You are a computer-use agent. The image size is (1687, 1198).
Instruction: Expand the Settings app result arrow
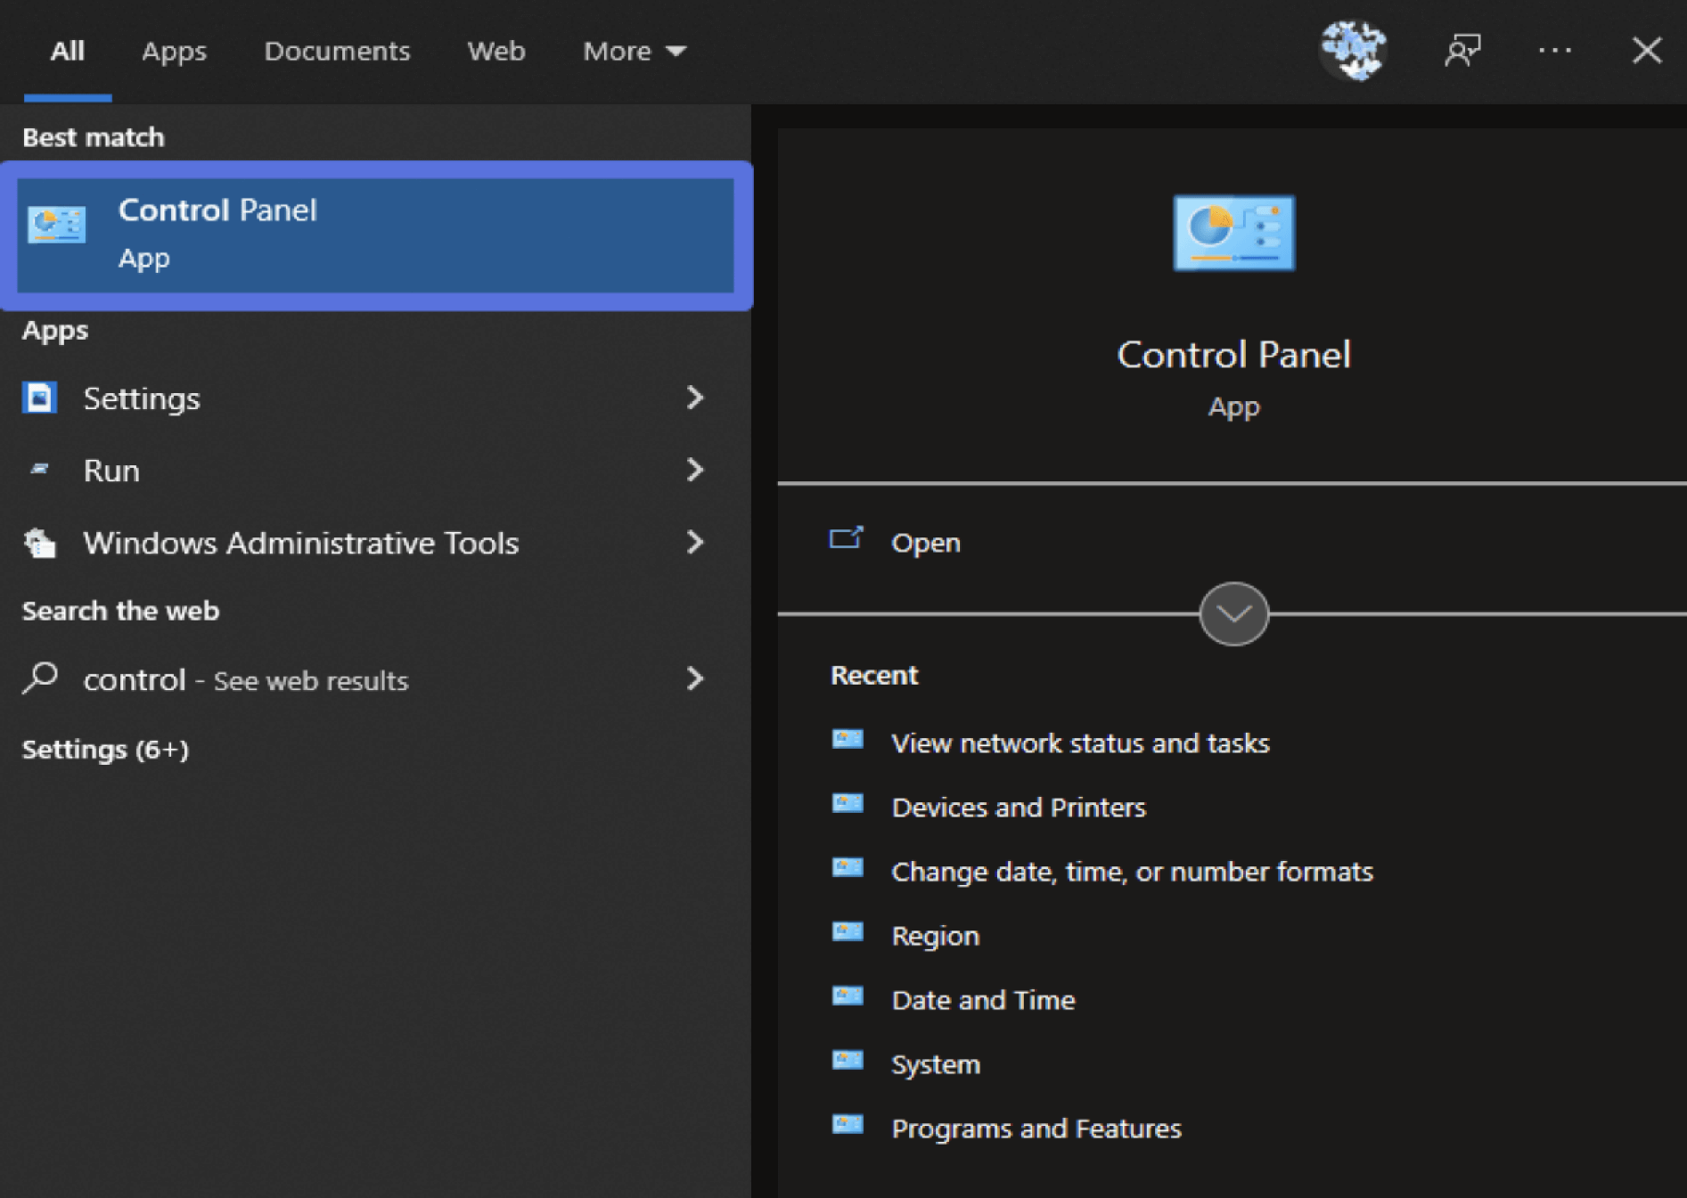[695, 398]
